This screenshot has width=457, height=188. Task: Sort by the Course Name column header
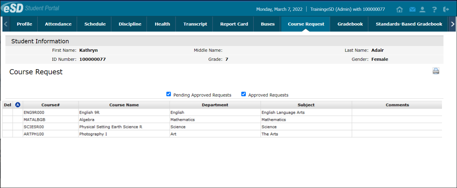[x=124, y=105]
